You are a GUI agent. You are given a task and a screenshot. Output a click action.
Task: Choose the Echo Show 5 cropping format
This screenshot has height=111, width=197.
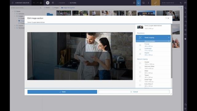[153, 85]
